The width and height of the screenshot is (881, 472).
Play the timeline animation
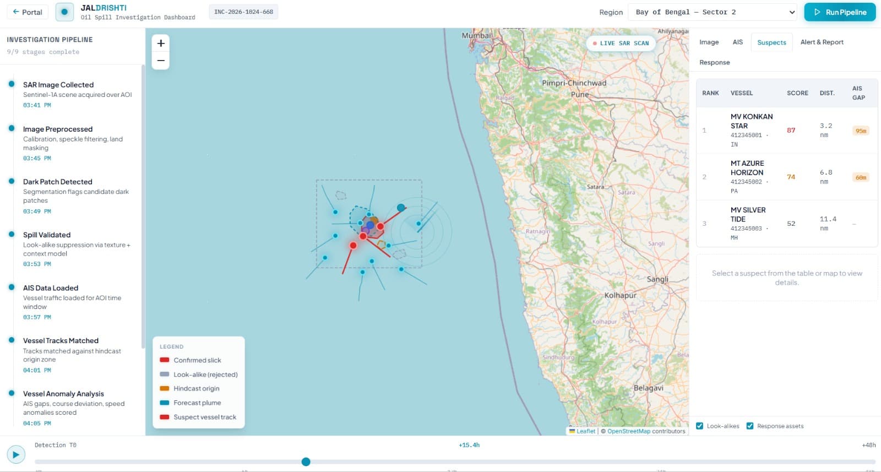(16, 454)
